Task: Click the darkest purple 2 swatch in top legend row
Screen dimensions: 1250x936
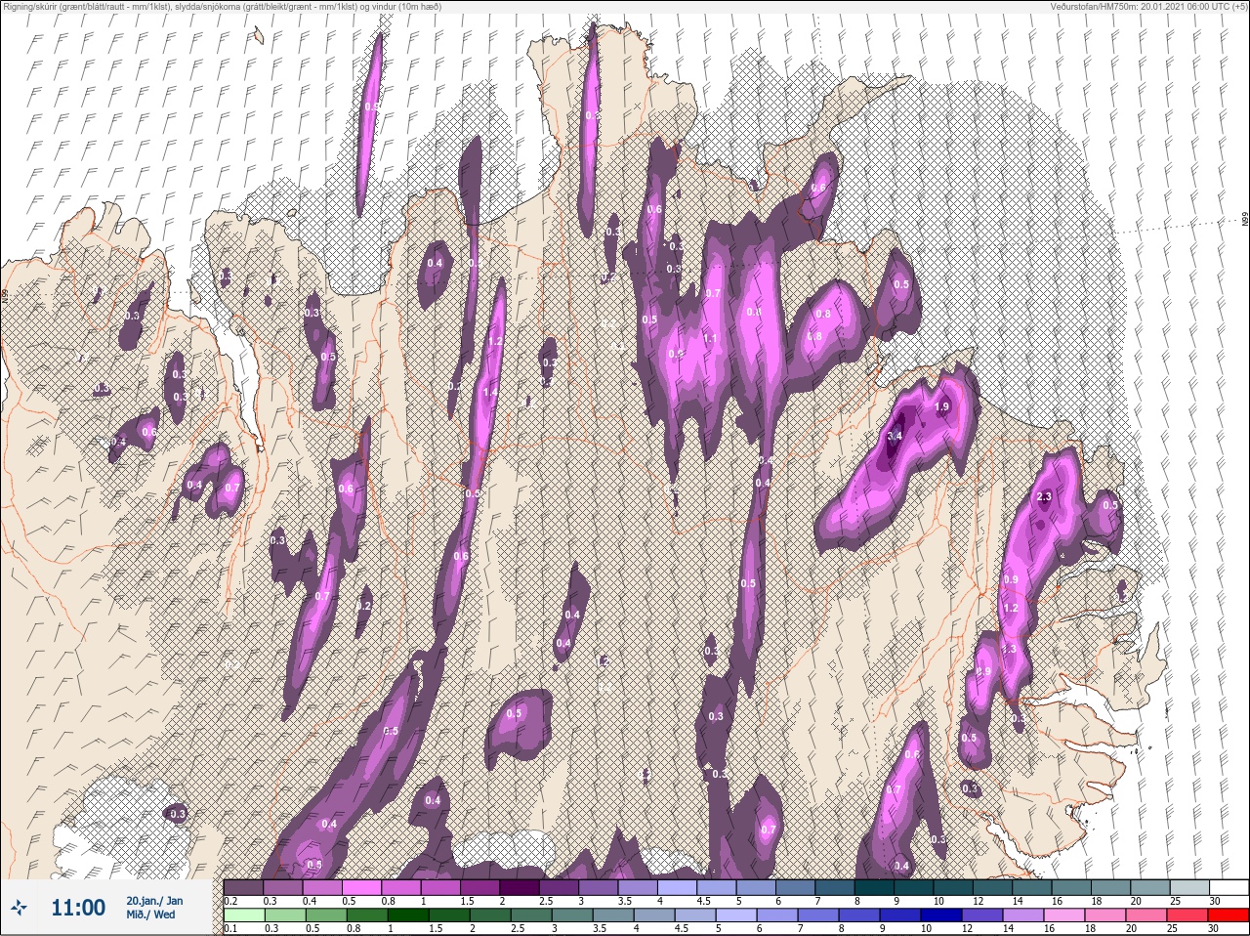Action: pyautogui.click(x=520, y=887)
